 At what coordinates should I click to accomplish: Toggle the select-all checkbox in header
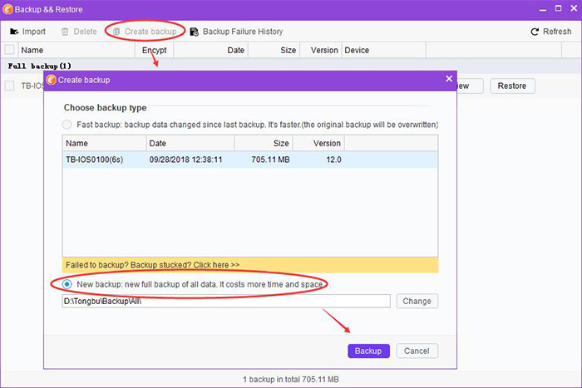(9, 50)
